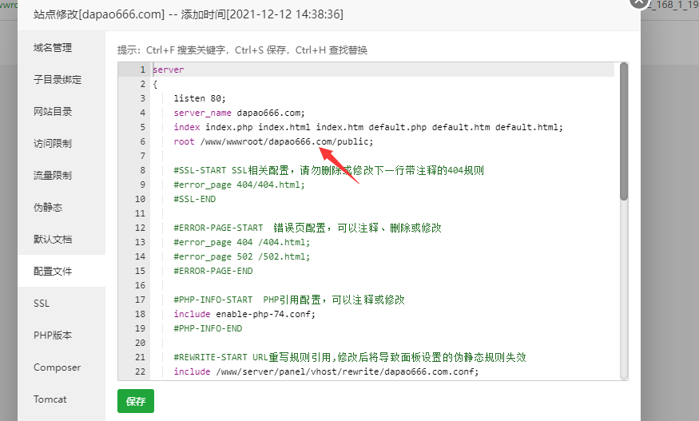Click the 'server' keyword on line 1
This screenshot has width=699, height=421.
168,70
